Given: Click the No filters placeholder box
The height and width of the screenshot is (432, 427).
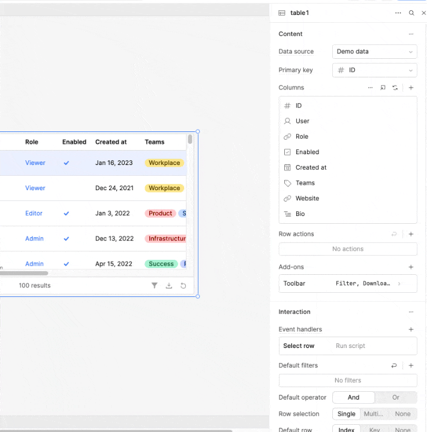Looking at the screenshot, I should click(x=348, y=380).
